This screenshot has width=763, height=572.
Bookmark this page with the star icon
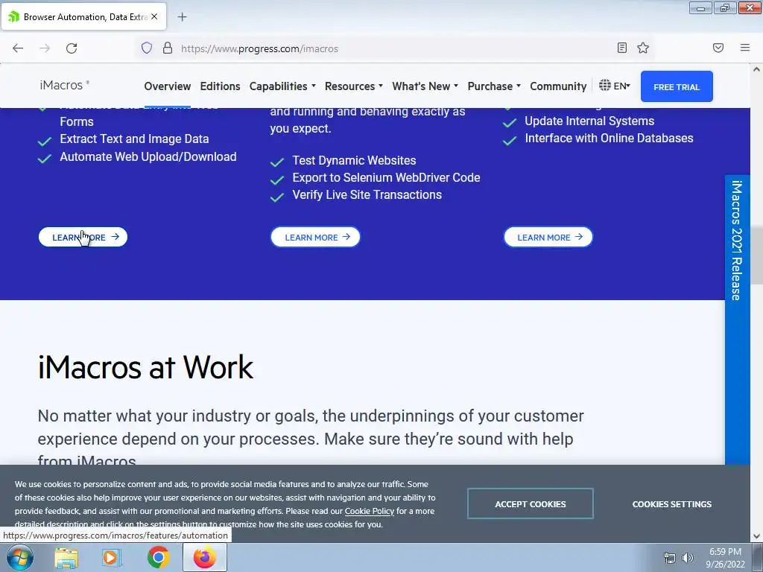point(643,48)
